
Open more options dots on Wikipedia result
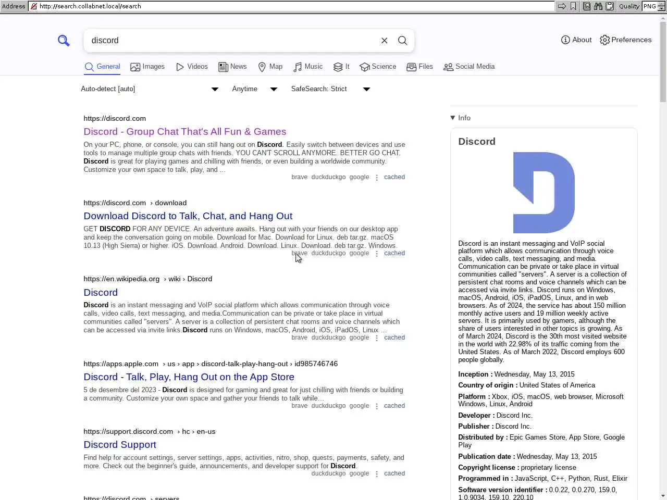tap(377, 338)
